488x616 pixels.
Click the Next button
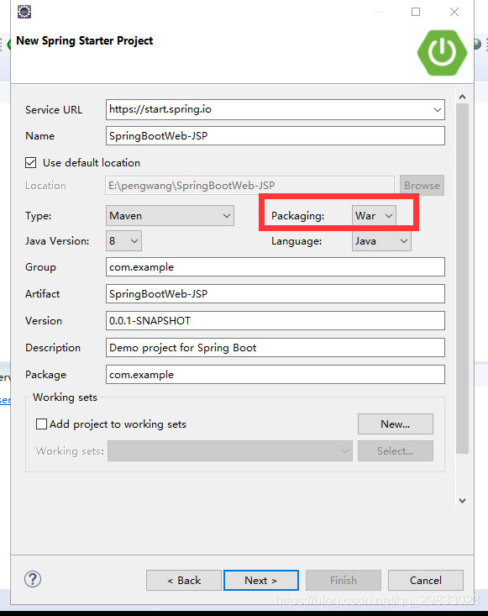261,580
